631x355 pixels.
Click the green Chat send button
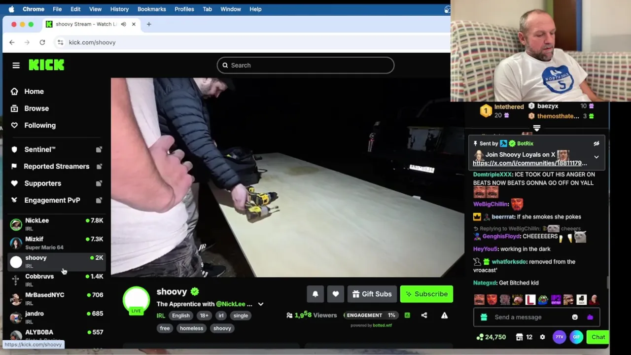598,337
